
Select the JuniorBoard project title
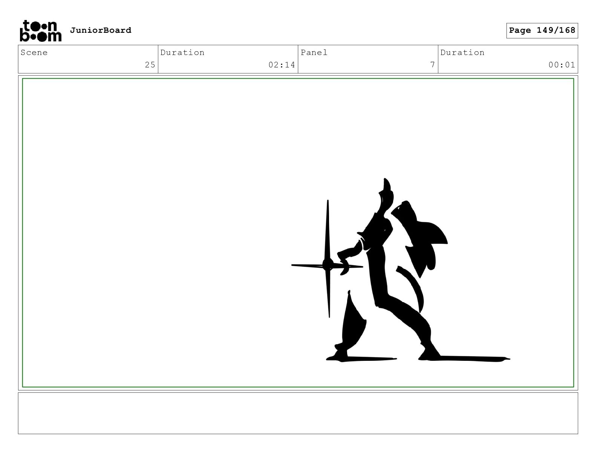pos(101,30)
